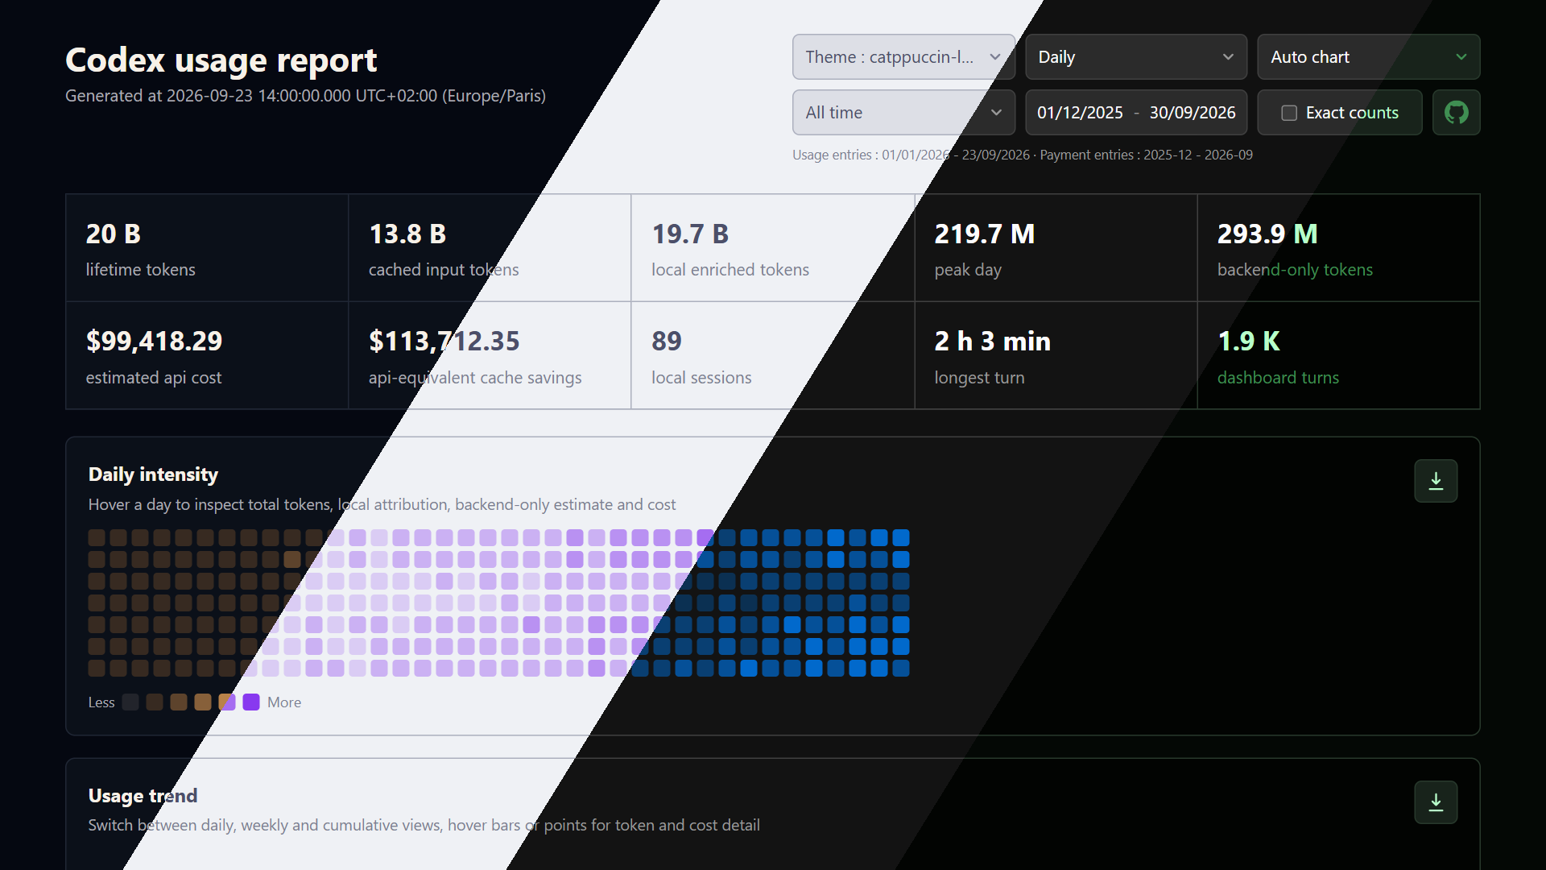The image size is (1546, 870).
Task: Open the Daily granularity dropdown
Action: (x=1136, y=56)
